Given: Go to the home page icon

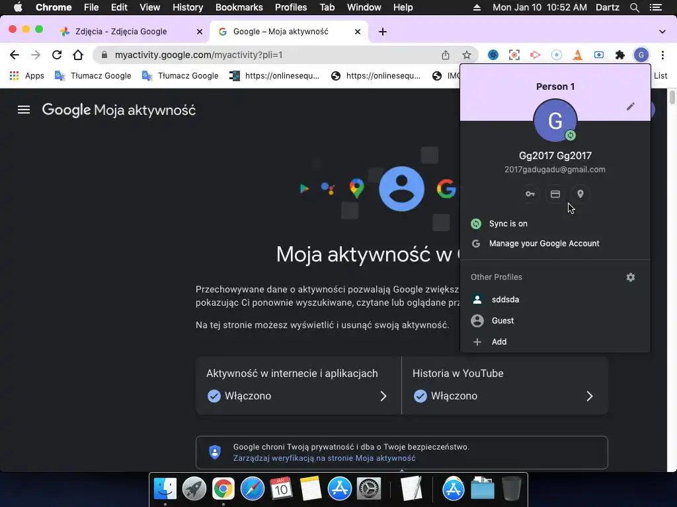Looking at the screenshot, I should pos(78,55).
